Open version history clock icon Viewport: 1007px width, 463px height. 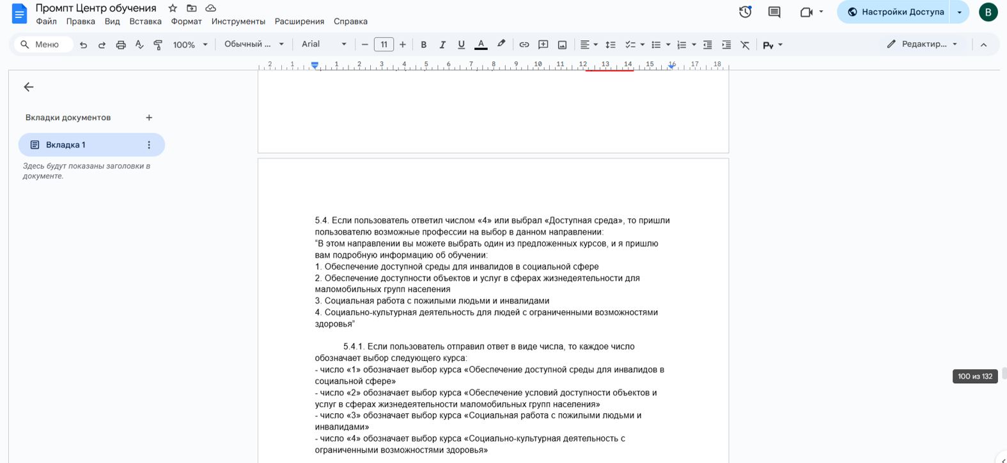[x=745, y=12]
